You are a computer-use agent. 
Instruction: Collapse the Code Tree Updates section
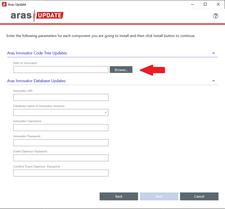(x=213, y=53)
